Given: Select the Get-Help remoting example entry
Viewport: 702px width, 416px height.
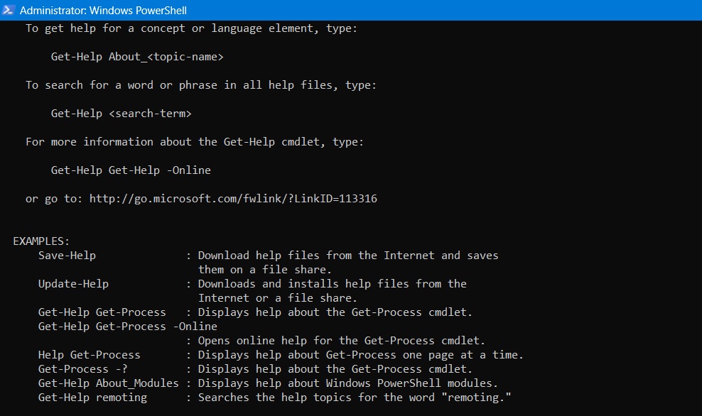Looking at the screenshot, I should (92, 397).
